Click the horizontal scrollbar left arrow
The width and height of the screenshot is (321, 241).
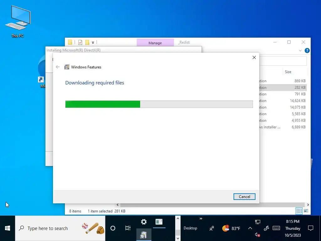118,205
